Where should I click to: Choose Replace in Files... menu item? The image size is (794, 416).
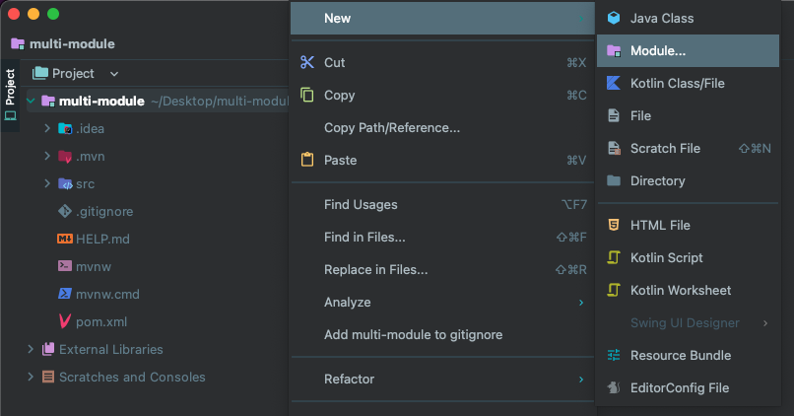click(x=442, y=269)
